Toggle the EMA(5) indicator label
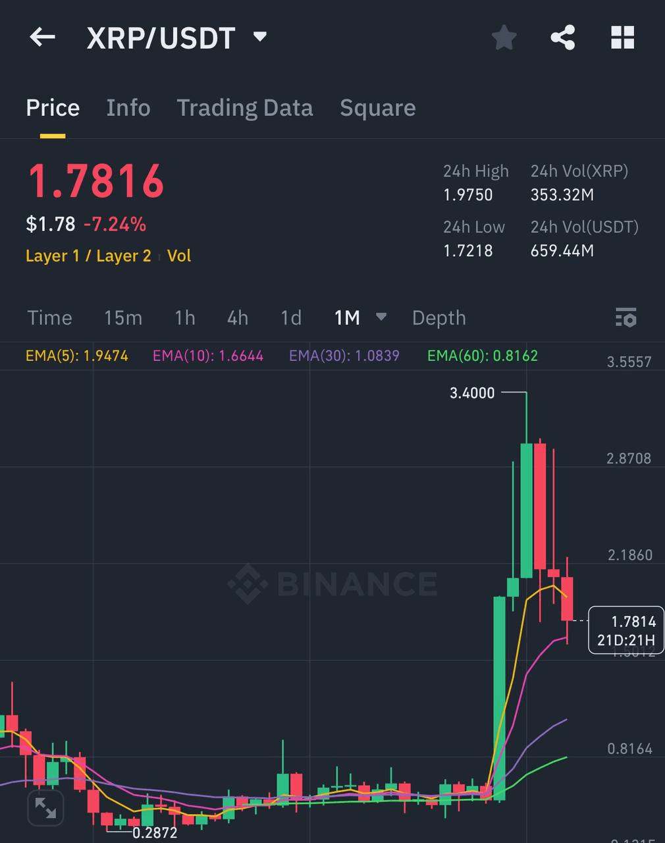Viewport: 665px width, 843px height. point(77,356)
